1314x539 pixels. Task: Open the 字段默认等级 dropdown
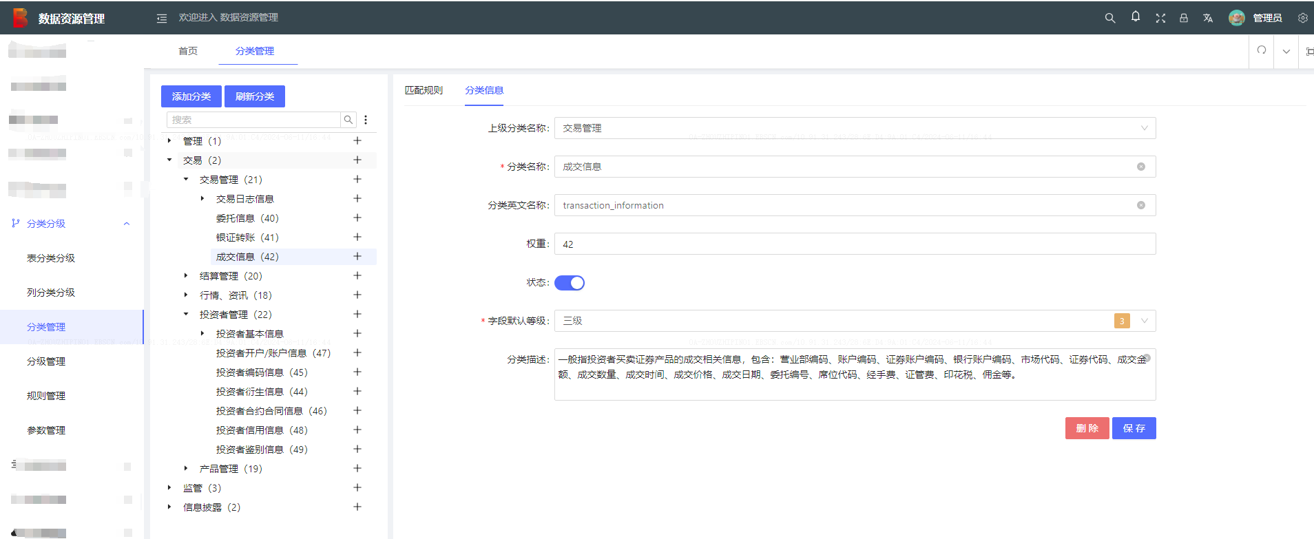coord(855,321)
